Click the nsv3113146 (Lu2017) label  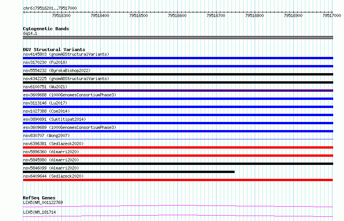click(45, 103)
